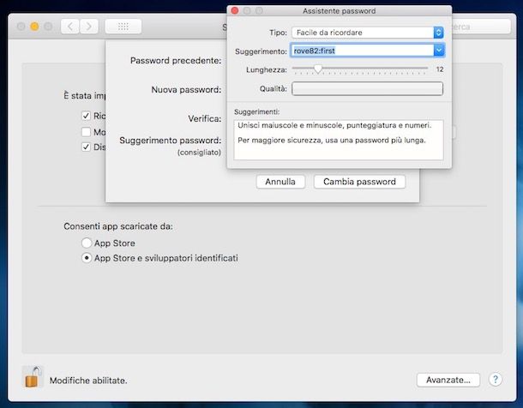Click the open padlock icon
This screenshot has height=408, width=523.
(x=33, y=377)
